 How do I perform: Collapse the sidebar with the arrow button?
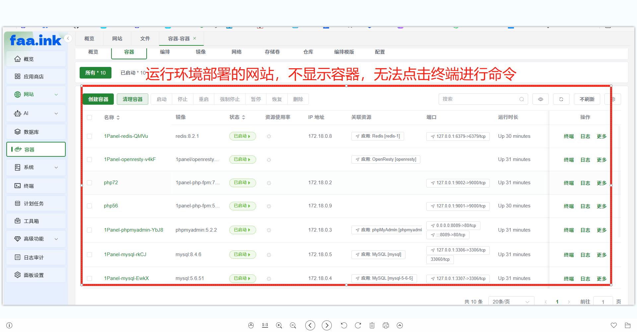[x=68, y=38]
